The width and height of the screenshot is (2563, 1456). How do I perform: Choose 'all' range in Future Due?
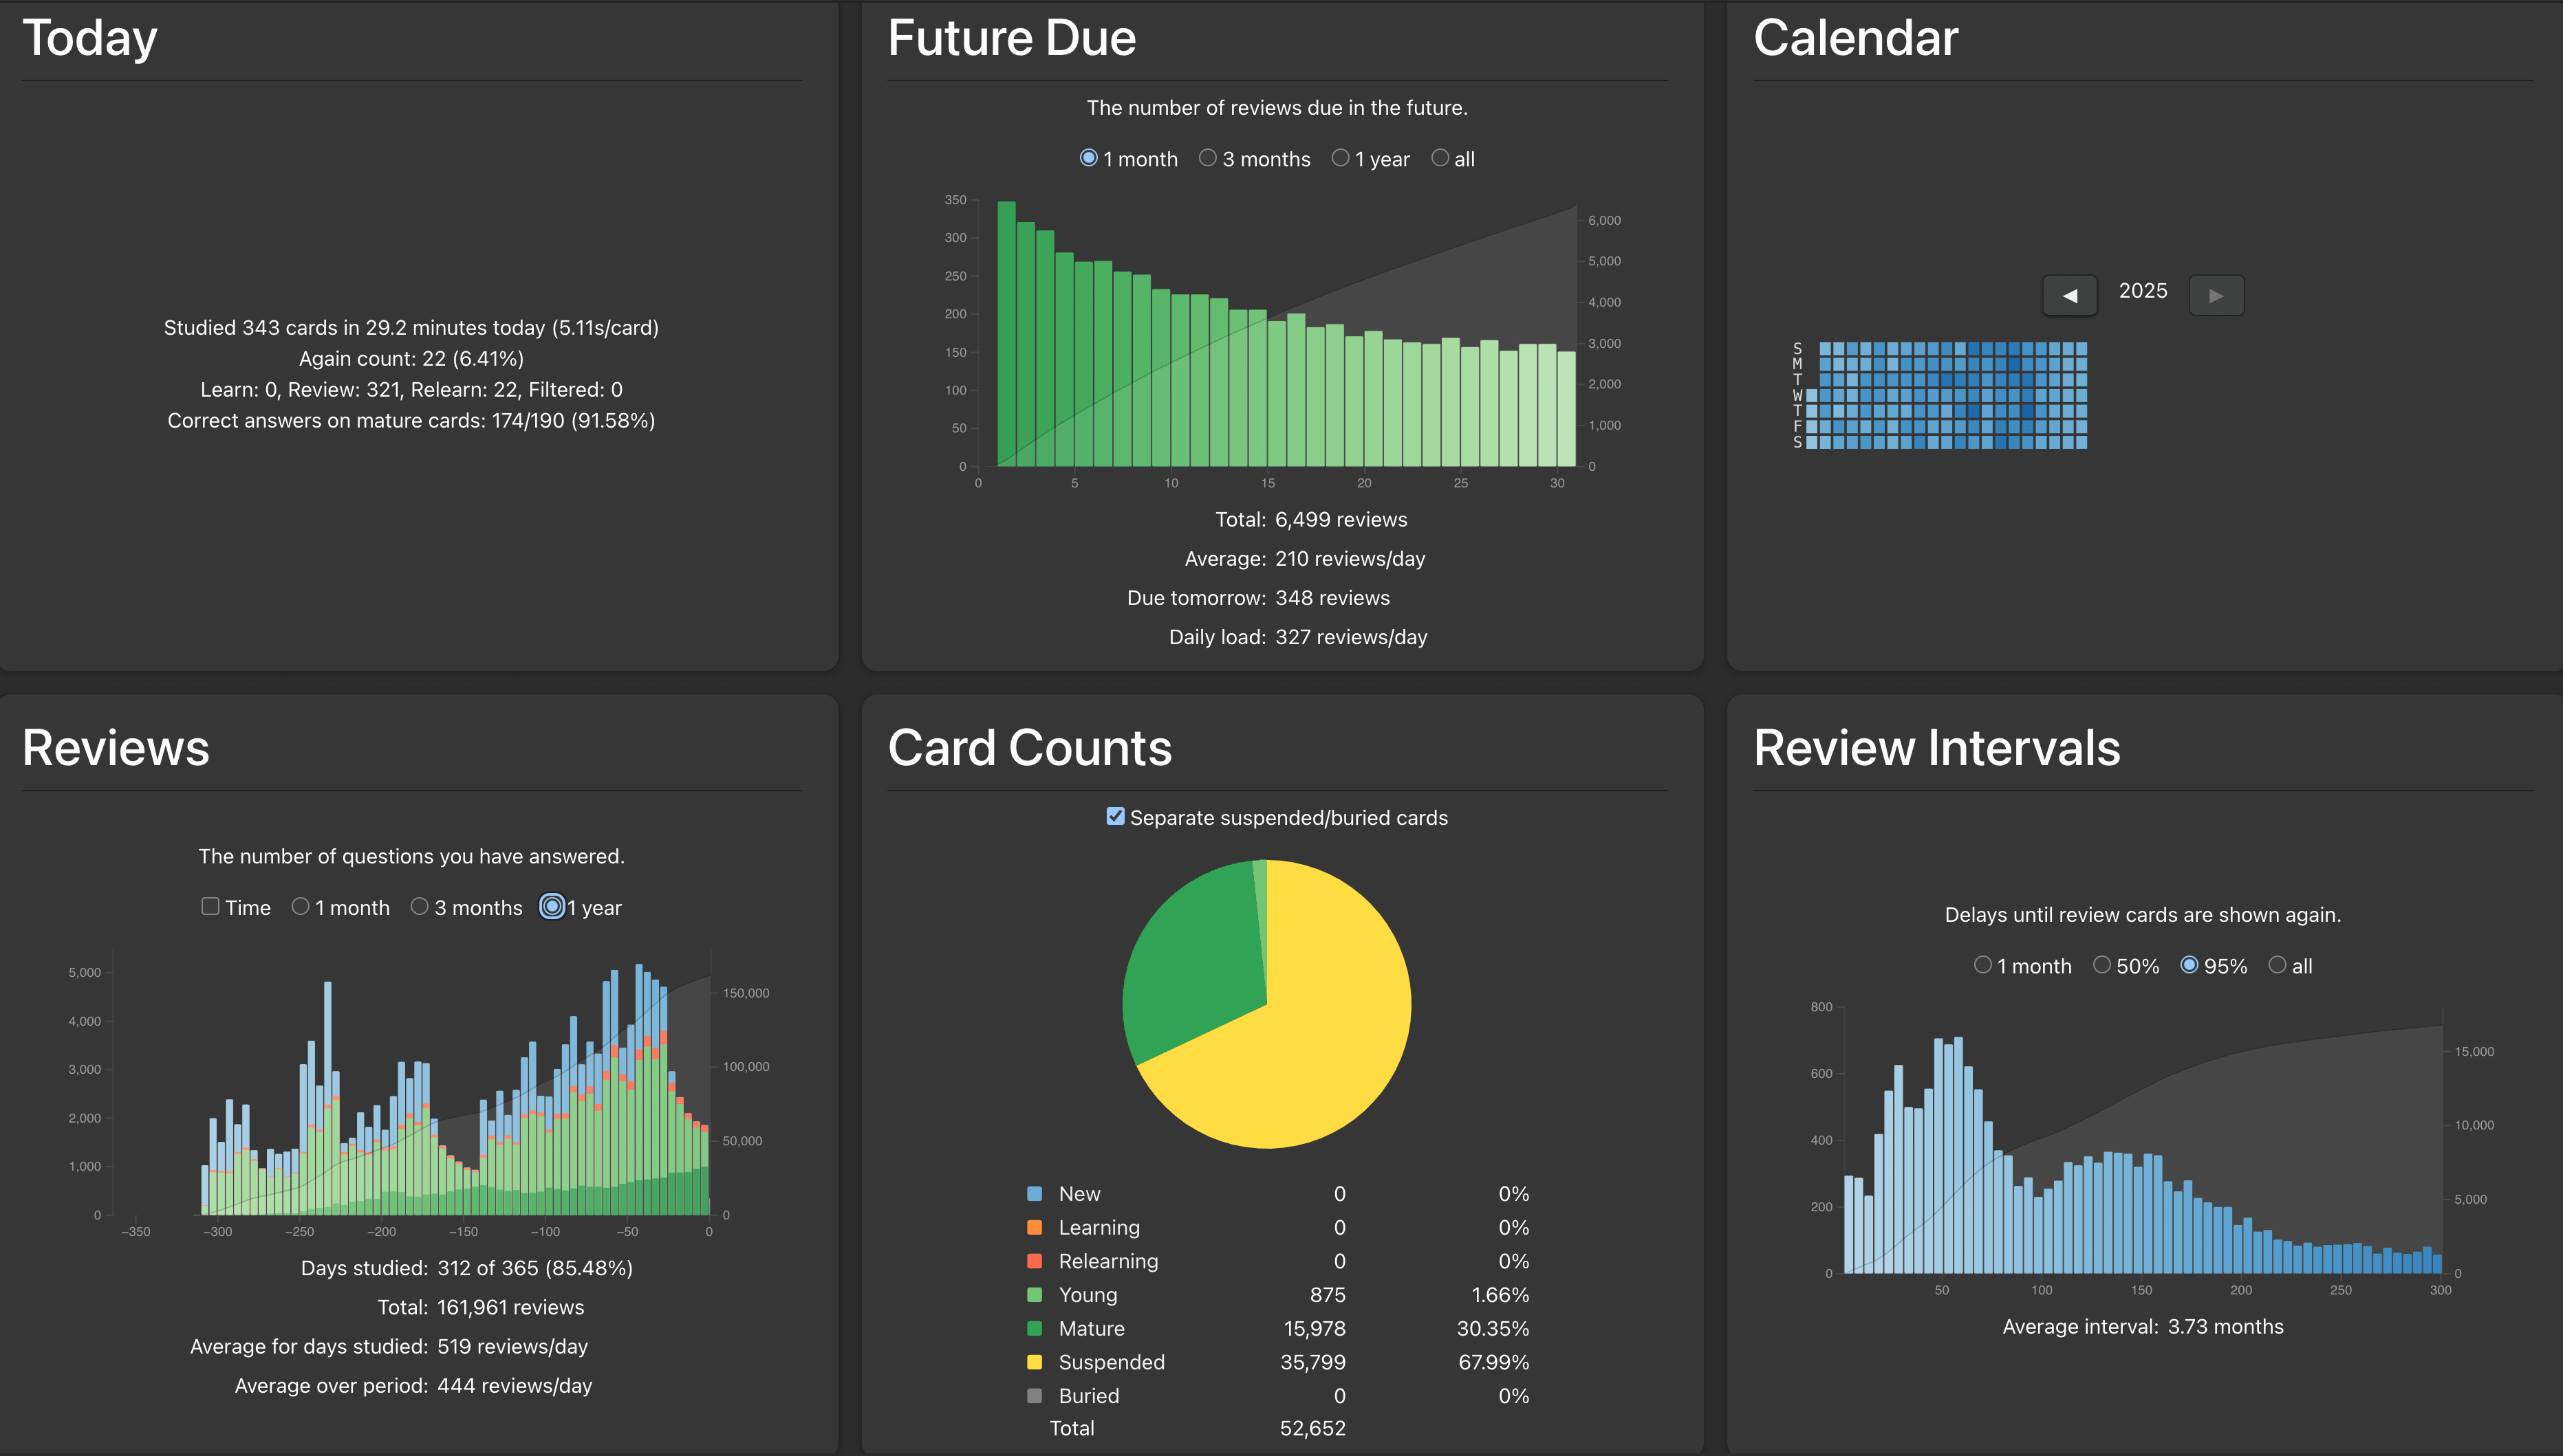[1440, 158]
